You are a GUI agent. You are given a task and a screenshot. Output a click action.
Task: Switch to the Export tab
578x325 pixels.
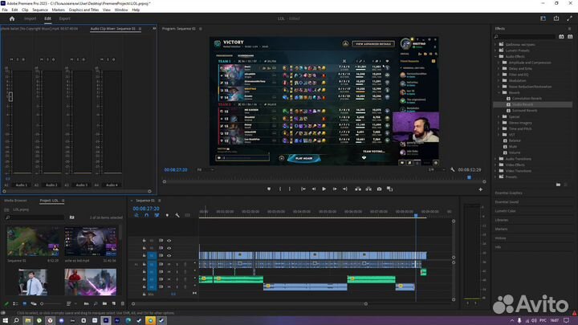coord(64,18)
